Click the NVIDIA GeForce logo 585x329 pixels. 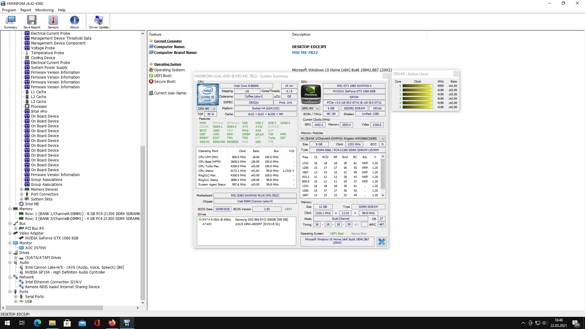[x=311, y=94]
